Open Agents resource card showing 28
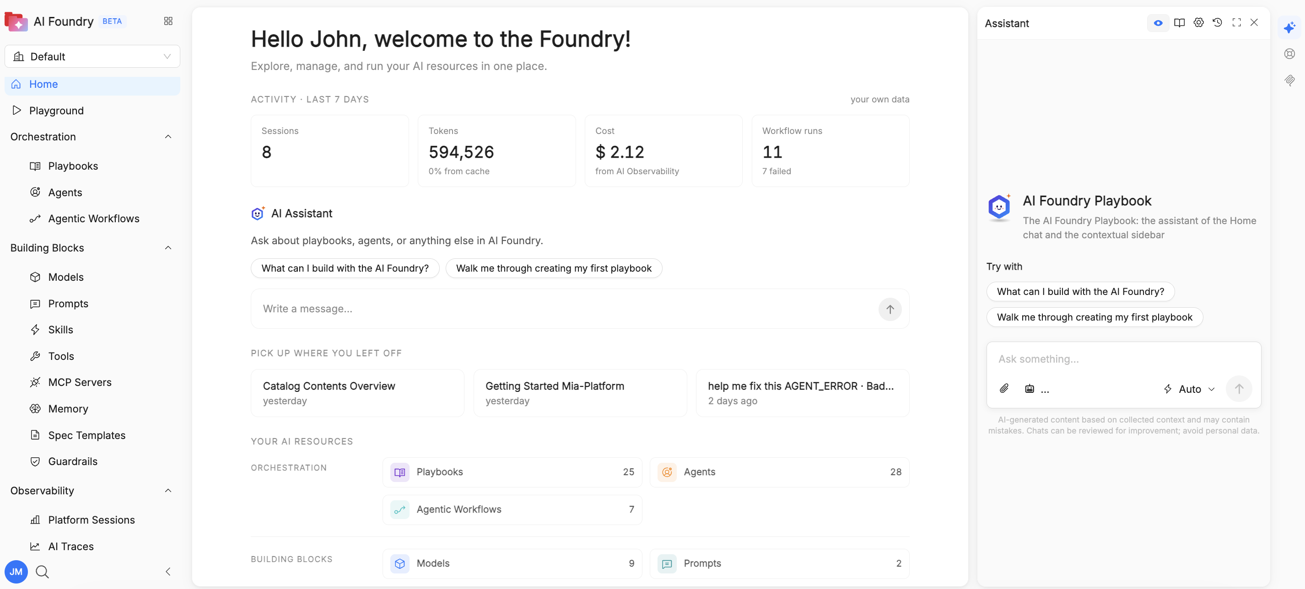Screen dimensions: 1305x589 (779, 472)
